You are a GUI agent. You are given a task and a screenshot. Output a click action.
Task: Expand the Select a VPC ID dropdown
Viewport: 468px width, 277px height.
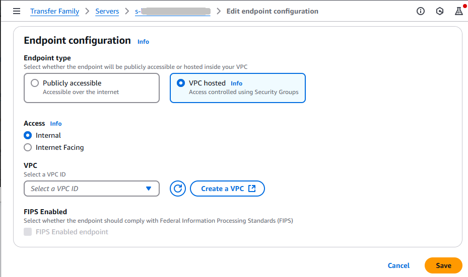coord(91,189)
